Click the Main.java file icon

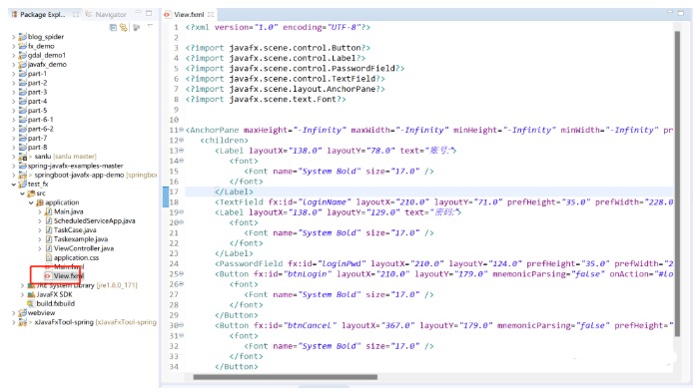click(x=49, y=211)
